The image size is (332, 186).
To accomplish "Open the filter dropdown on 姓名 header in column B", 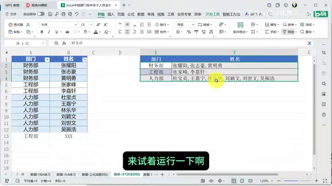I will click(x=85, y=60).
